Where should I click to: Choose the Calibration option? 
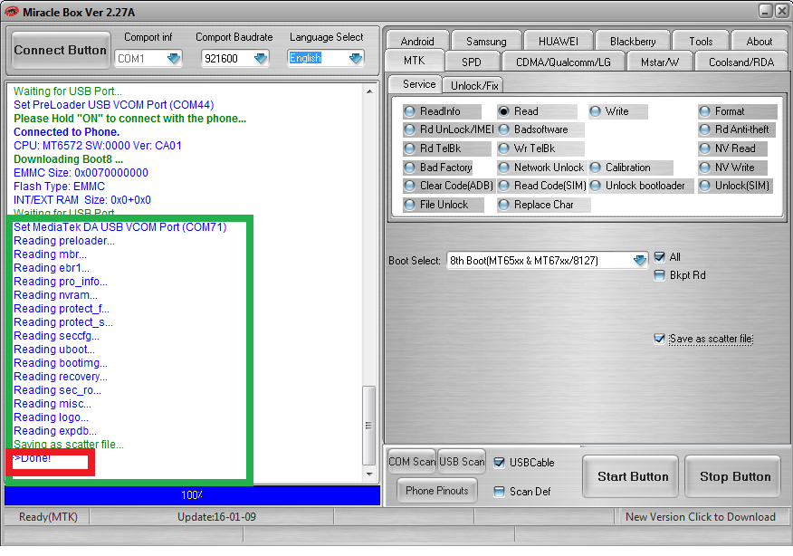coord(631,168)
